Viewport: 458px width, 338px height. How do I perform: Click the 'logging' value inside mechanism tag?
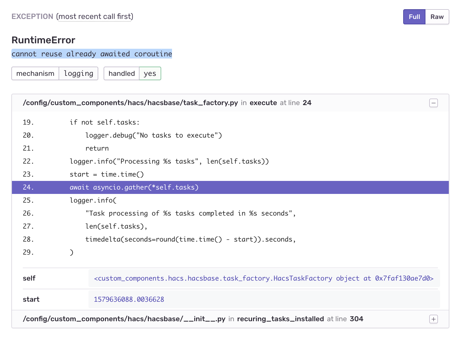pyautogui.click(x=78, y=73)
